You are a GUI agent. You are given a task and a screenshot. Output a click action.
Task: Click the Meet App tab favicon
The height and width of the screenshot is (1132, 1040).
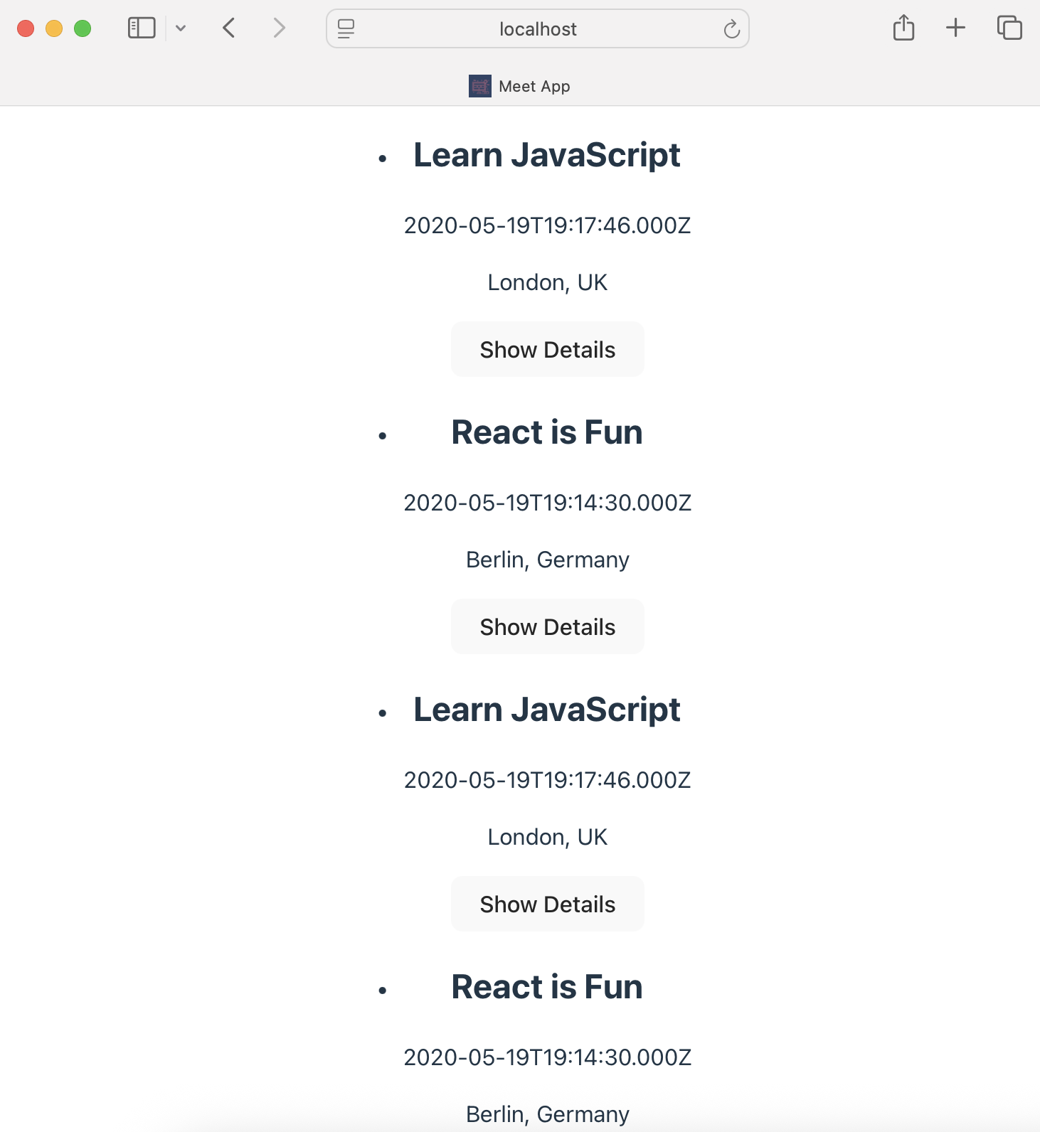480,86
